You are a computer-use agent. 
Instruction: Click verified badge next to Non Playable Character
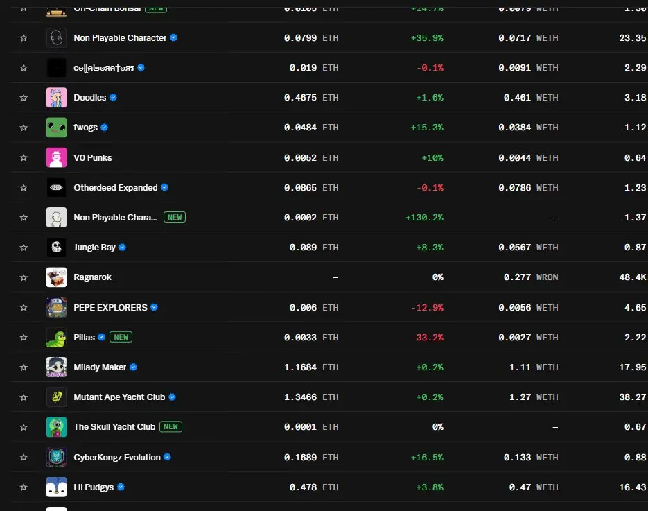click(x=173, y=37)
